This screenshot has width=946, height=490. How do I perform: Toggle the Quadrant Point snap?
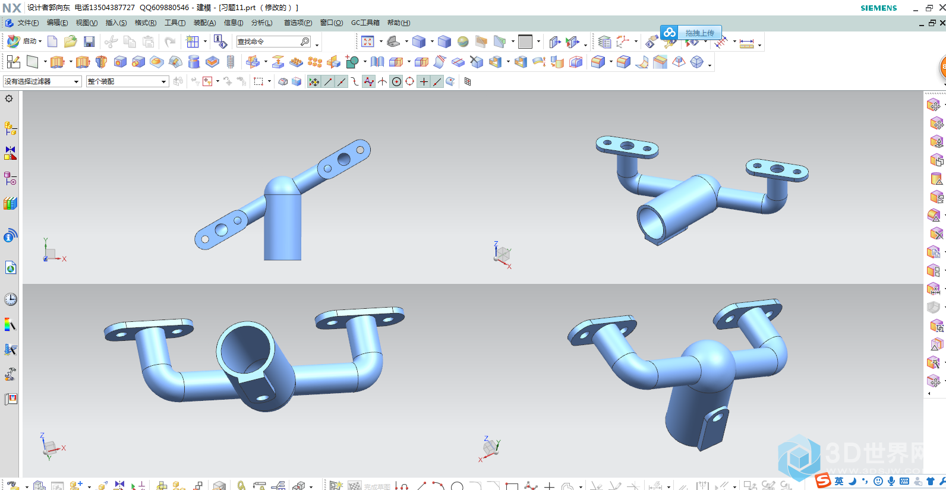[410, 81]
